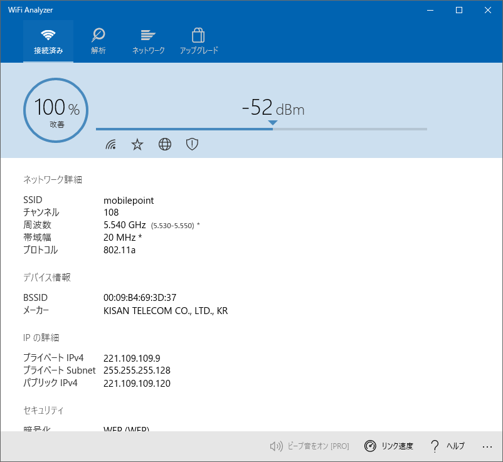Open リンク速度 (link speed) gauge

(389, 446)
